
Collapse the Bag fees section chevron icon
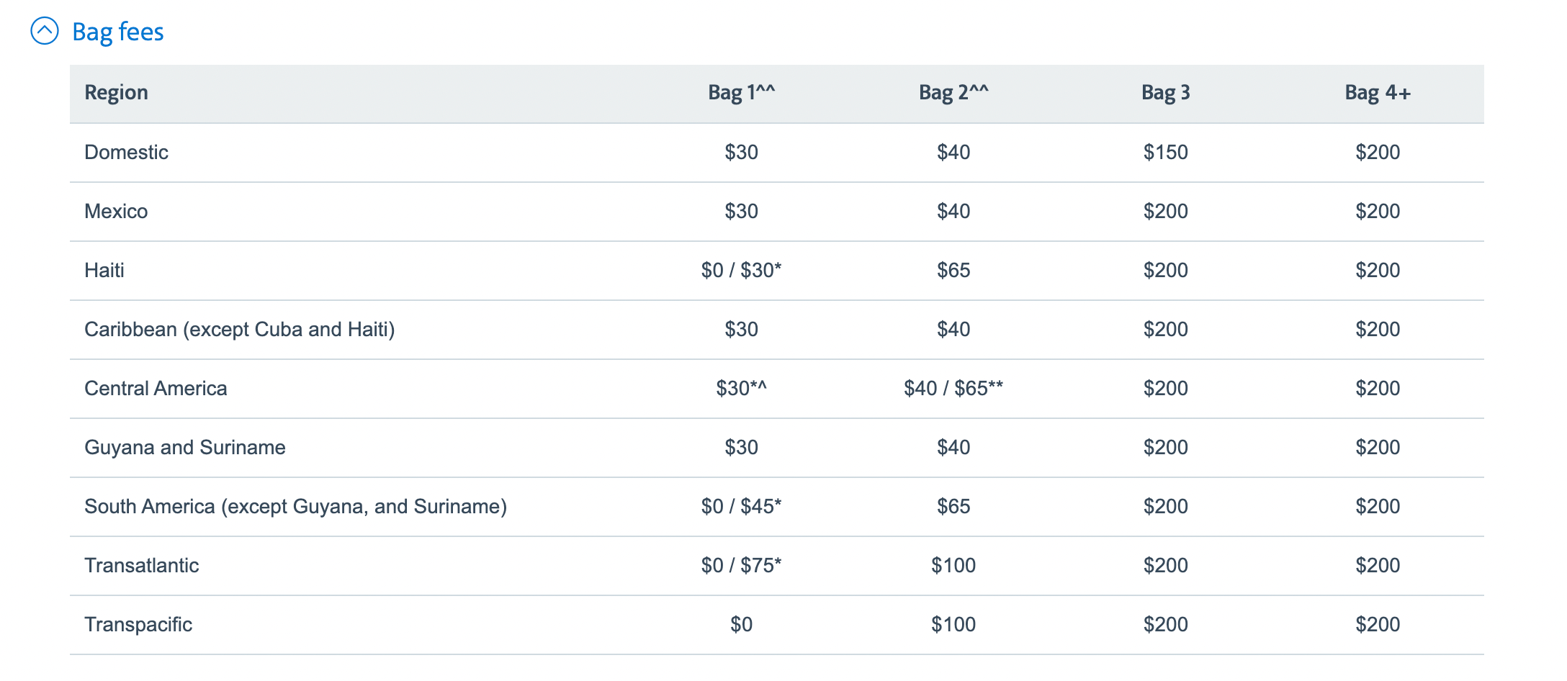coord(45,32)
